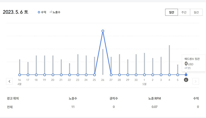Click the 0.07 RPM value
Image resolution: width=206 pixels, height=118 pixels.
[x=154, y=107]
